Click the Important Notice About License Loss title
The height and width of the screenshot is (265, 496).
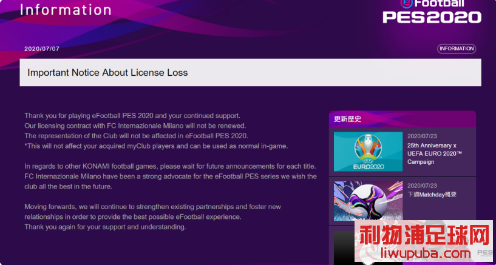[107, 73]
